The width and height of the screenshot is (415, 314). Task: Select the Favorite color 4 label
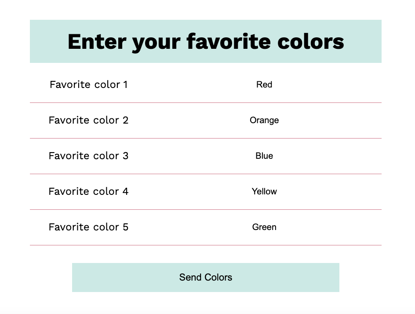click(x=88, y=191)
